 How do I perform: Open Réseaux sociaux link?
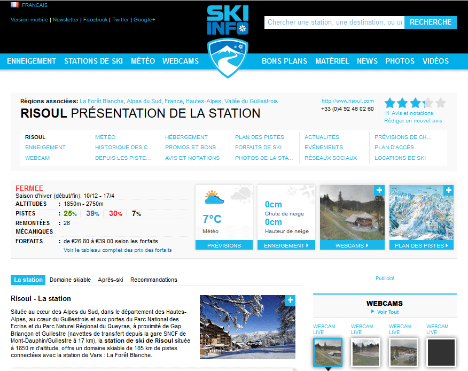point(331,158)
